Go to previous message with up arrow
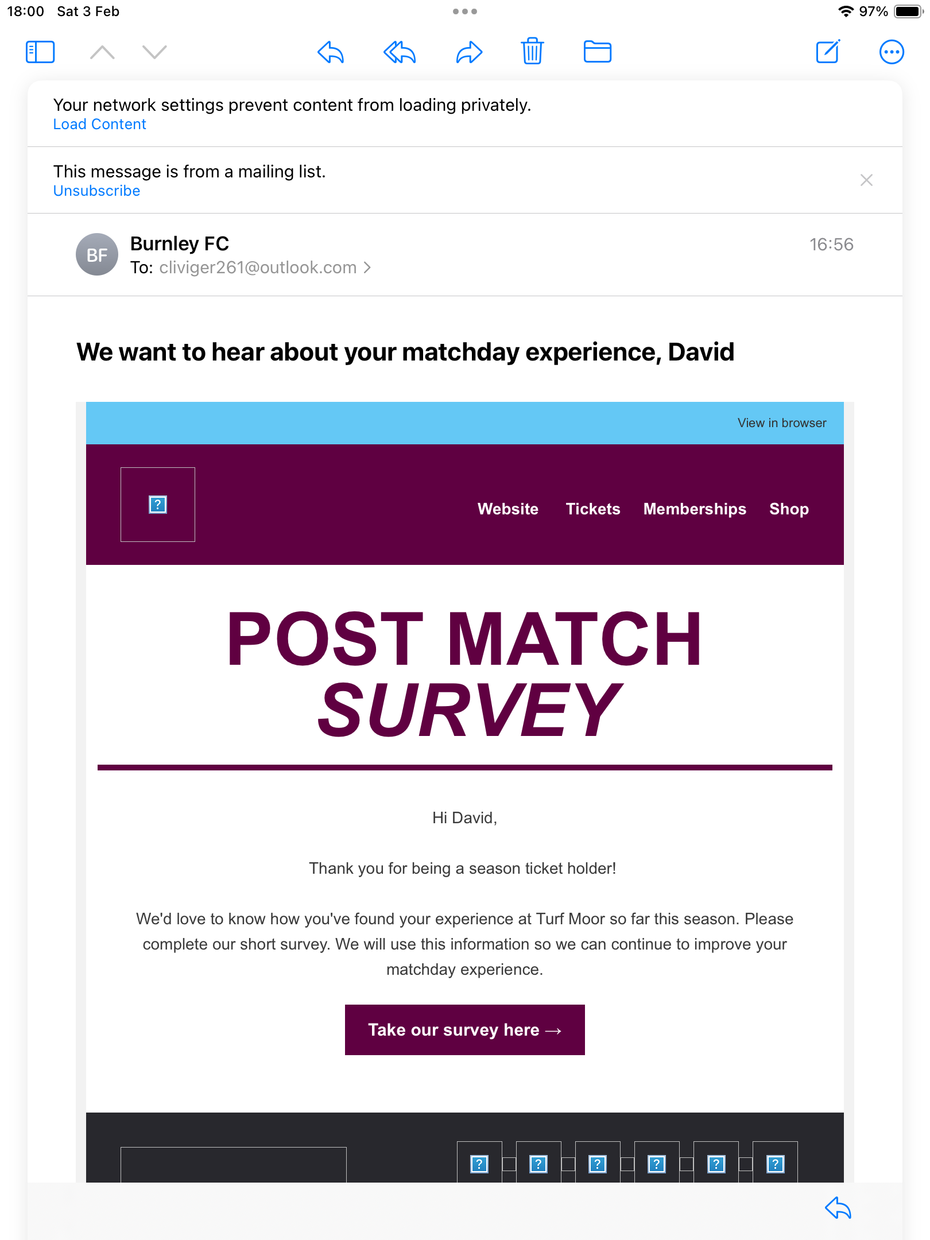930x1240 pixels. 102,52
